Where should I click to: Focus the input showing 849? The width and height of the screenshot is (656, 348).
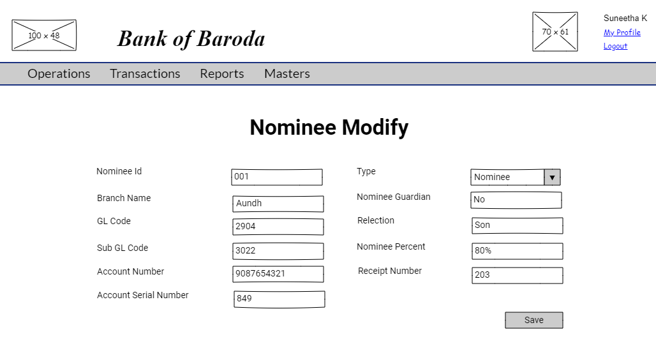(x=279, y=299)
